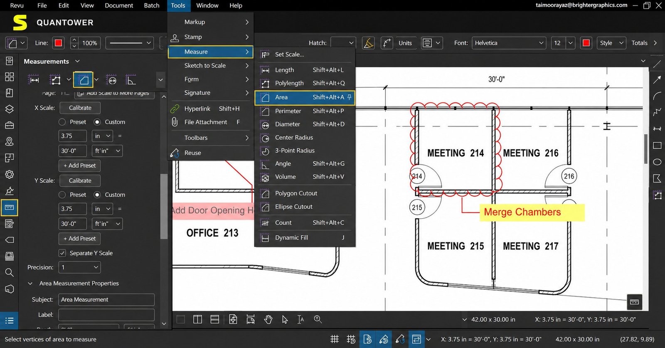Select the Pan hand tool
The width and height of the screenshot is (665, 348).
268,319
